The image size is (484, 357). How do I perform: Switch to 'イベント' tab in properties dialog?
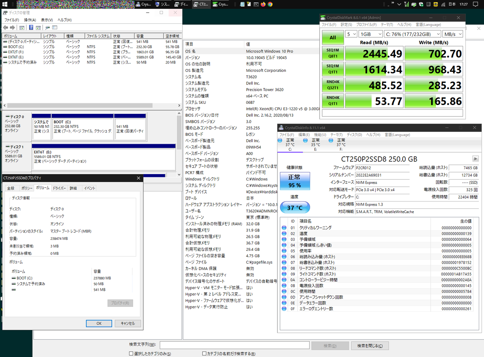click(x=90, y=188)
